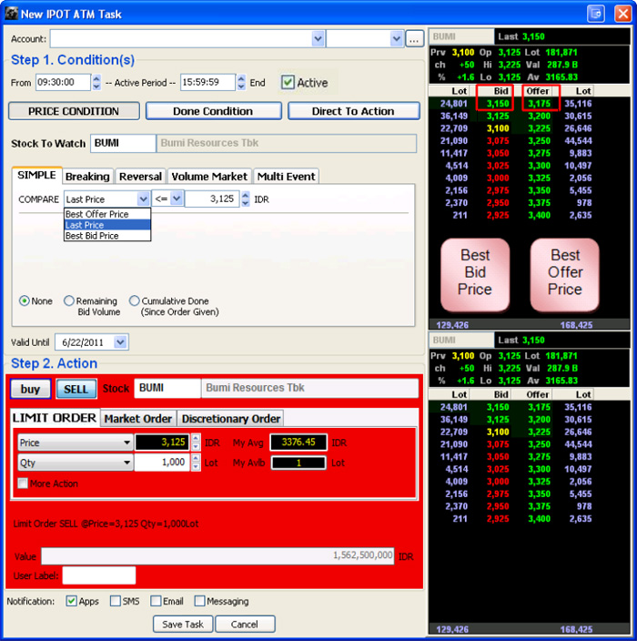Click the Value 1,562,500,000 field

click(x=217, y=555)
